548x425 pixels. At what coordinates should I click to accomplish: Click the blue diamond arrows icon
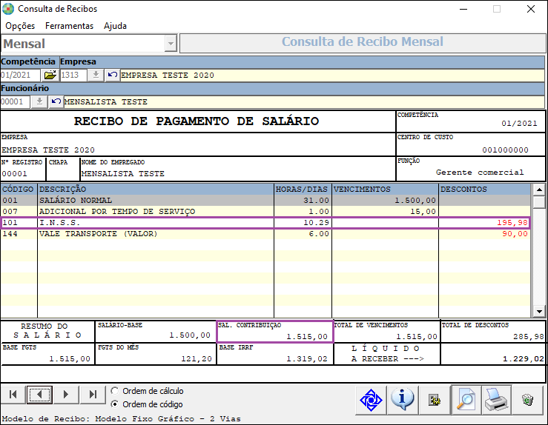click(371, 400)
